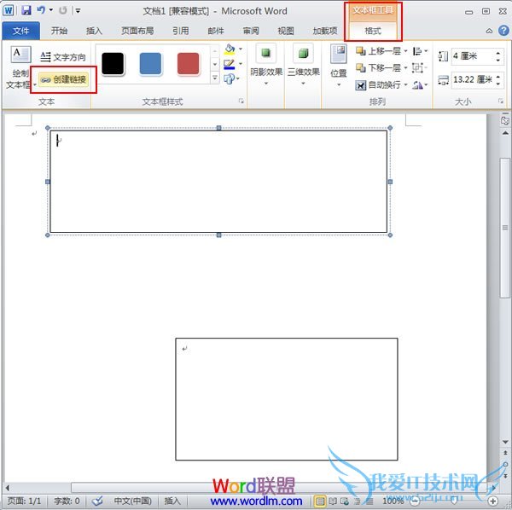Open the 文件 (File) tab
This screenshot has height=510, width=512.
coord(20,31)
